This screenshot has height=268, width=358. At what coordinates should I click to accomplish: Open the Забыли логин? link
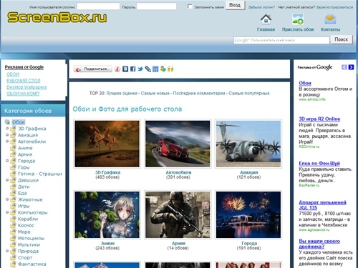coord(261,7)
